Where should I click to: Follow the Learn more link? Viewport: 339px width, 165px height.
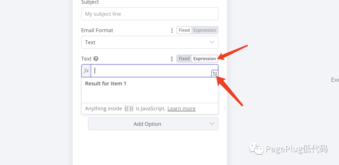coord(181,109)
